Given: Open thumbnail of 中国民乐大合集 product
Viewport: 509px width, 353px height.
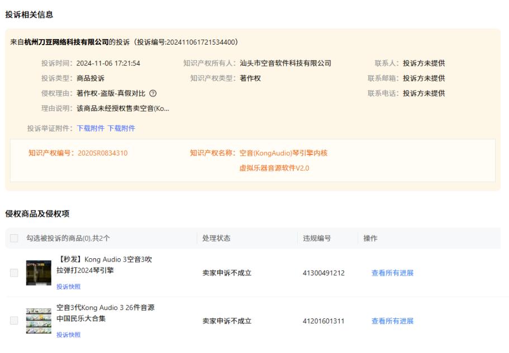Looking at the screenshot, I should tap(39, 321).
